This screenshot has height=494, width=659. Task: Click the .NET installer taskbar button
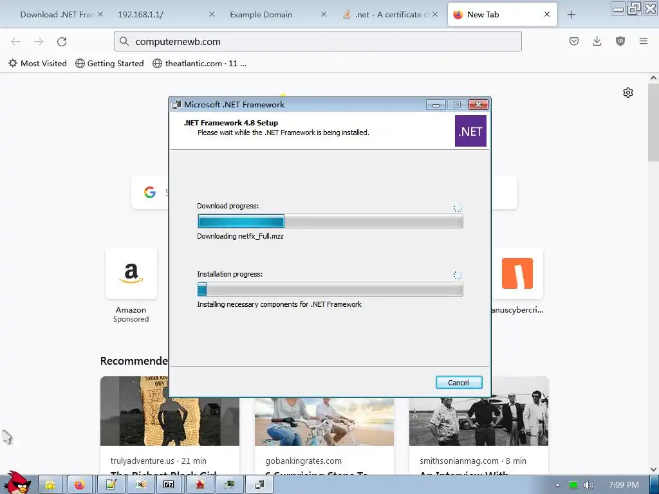click(259, 485)
